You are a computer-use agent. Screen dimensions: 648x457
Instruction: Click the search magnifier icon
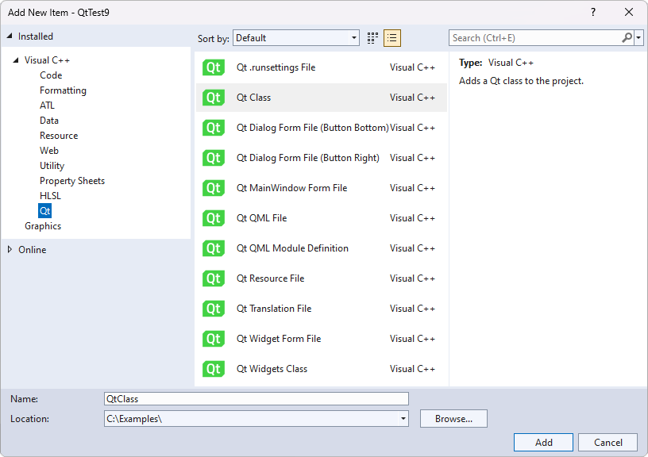(x=627, y=37)
